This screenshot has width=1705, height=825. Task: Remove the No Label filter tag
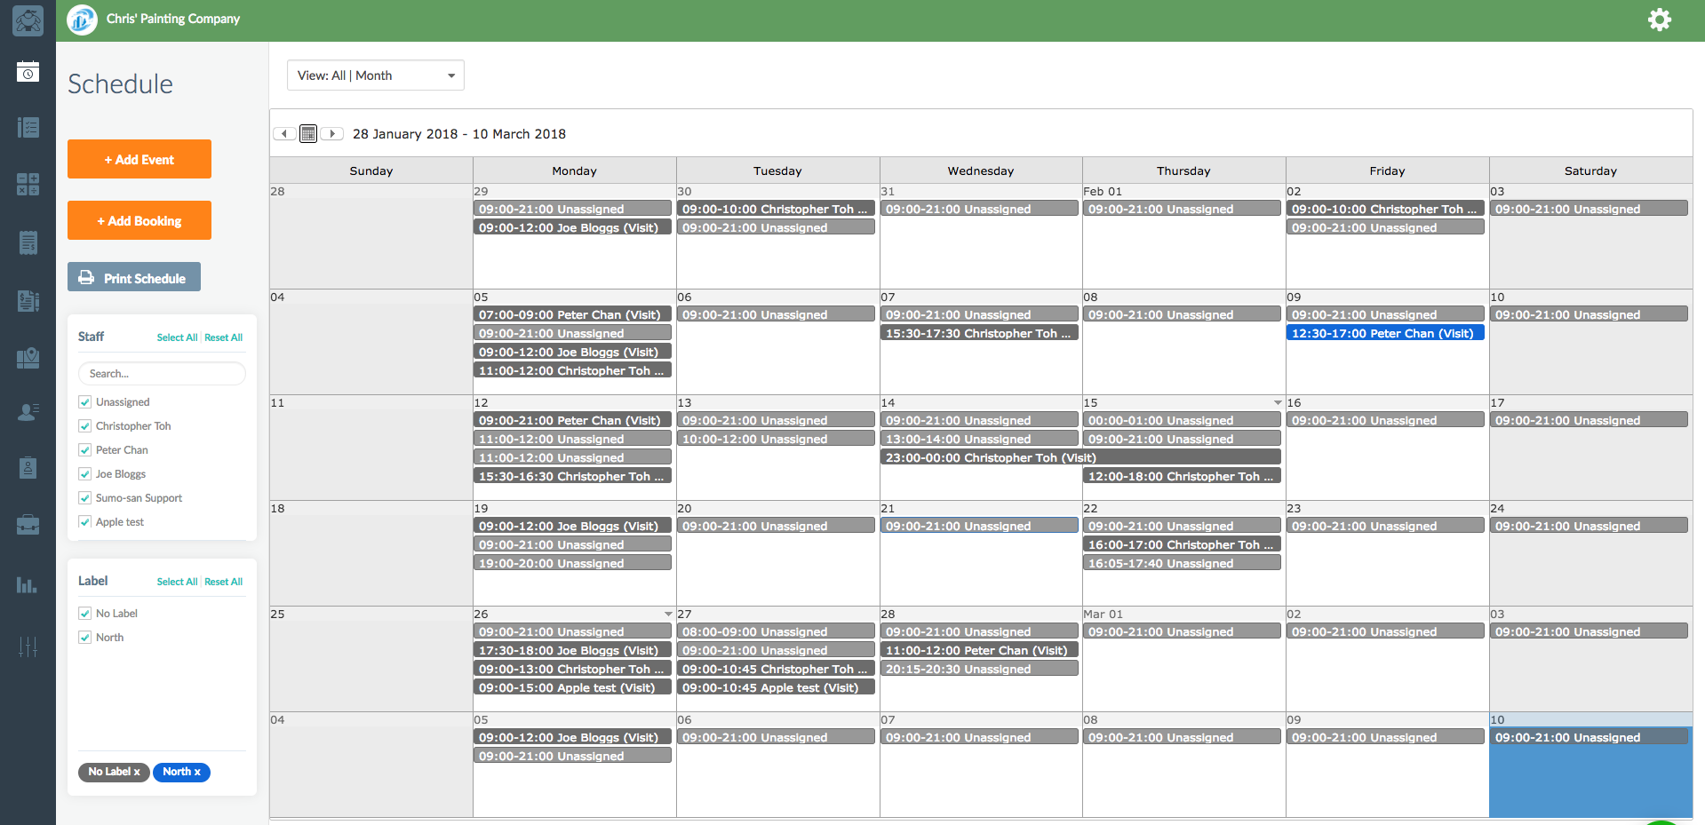coord(137,772)
